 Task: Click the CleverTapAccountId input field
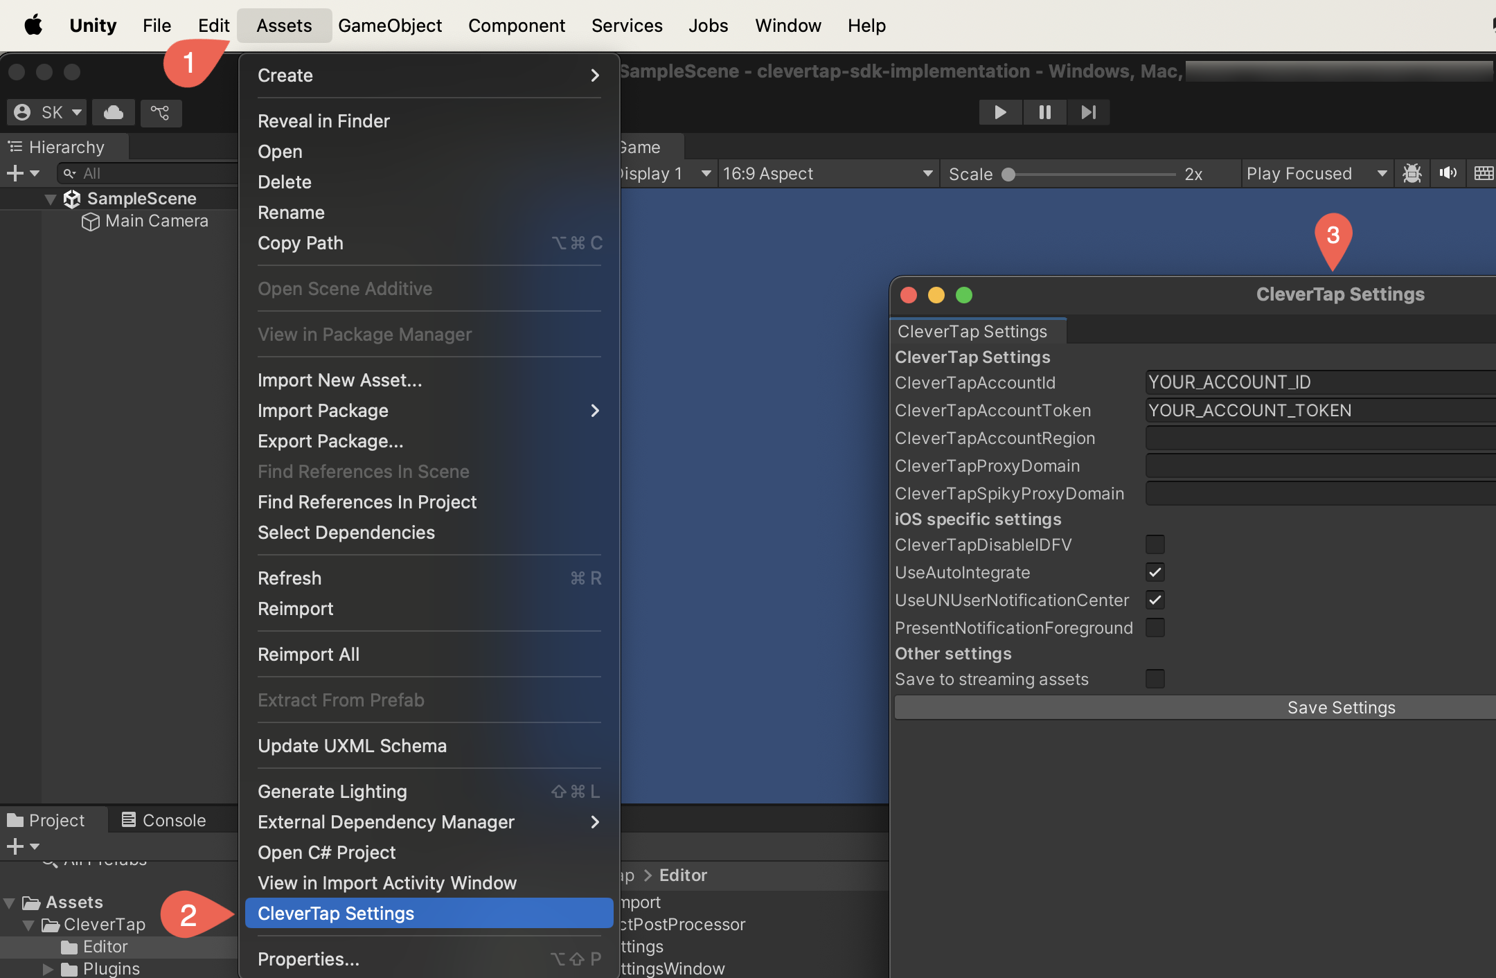pyautogui.click(x=1321, y=382)
